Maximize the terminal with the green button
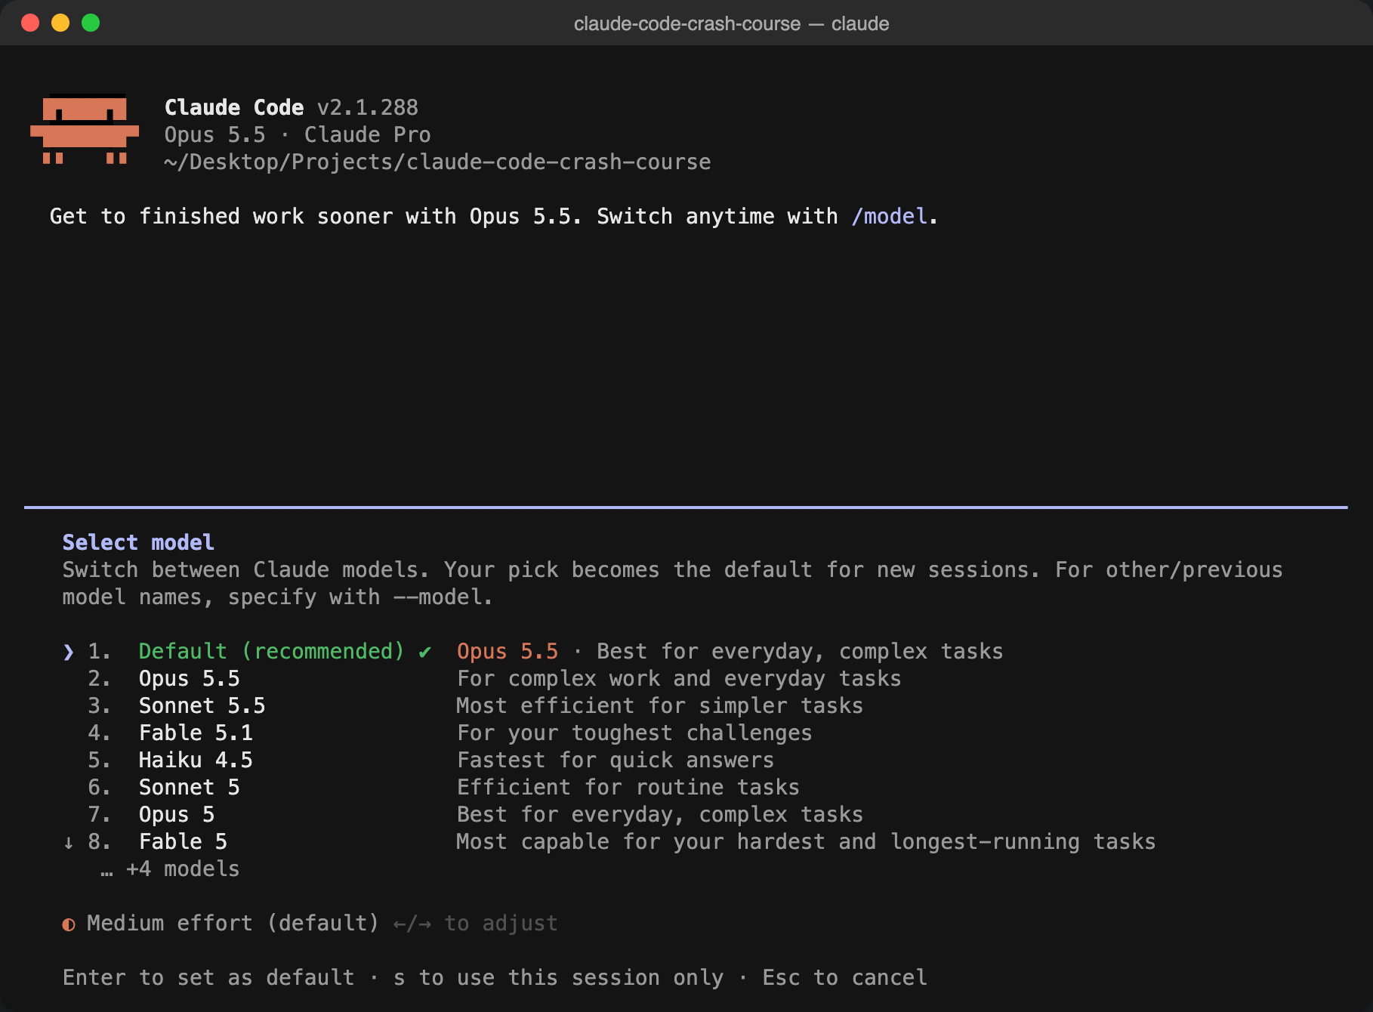1373x1012 pixels. click(91, 23)
